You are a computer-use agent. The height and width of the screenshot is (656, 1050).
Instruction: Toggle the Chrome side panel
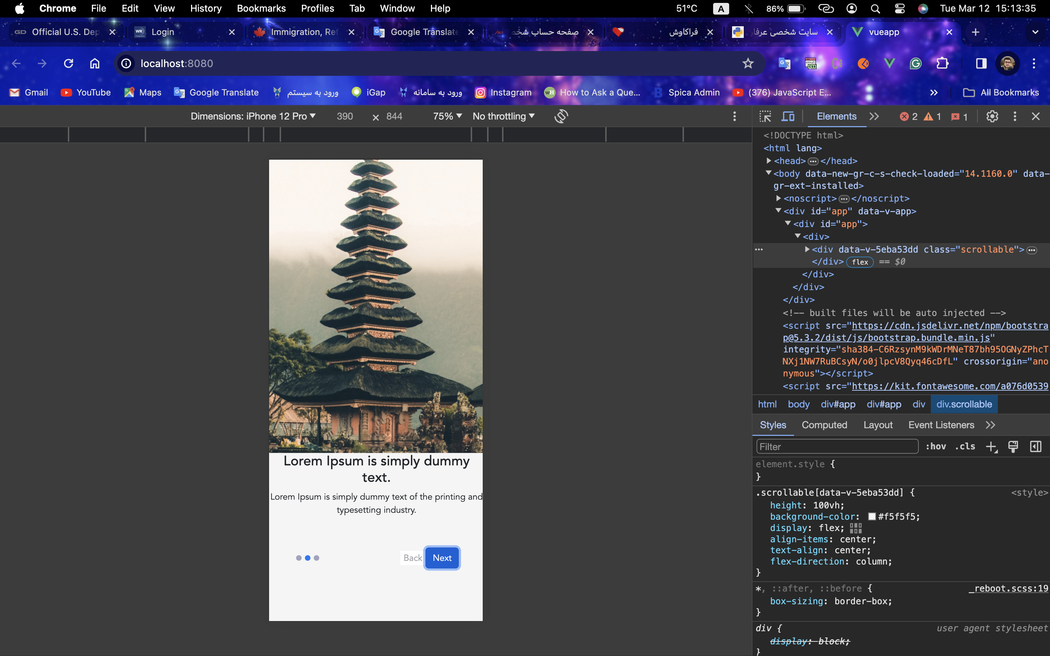[x=981, y=63]
